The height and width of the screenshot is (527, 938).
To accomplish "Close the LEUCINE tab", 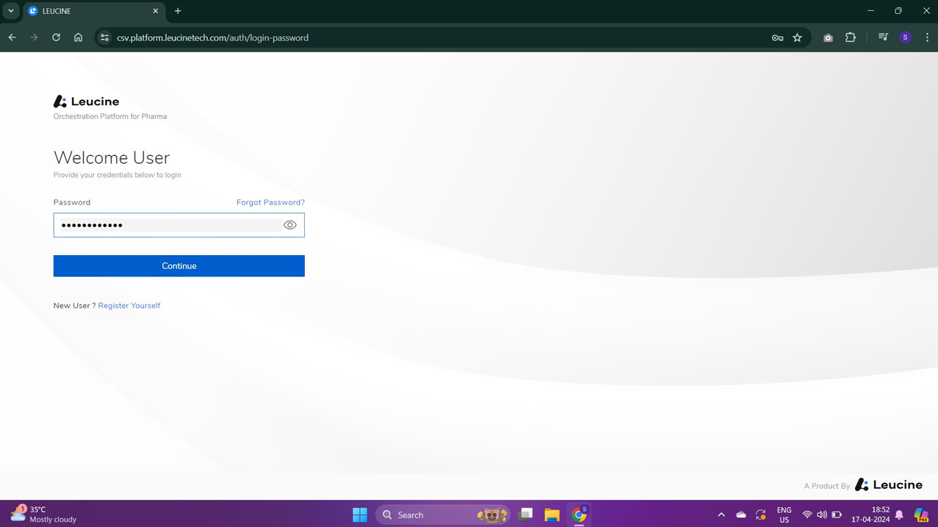I will [x=155, y=11].
